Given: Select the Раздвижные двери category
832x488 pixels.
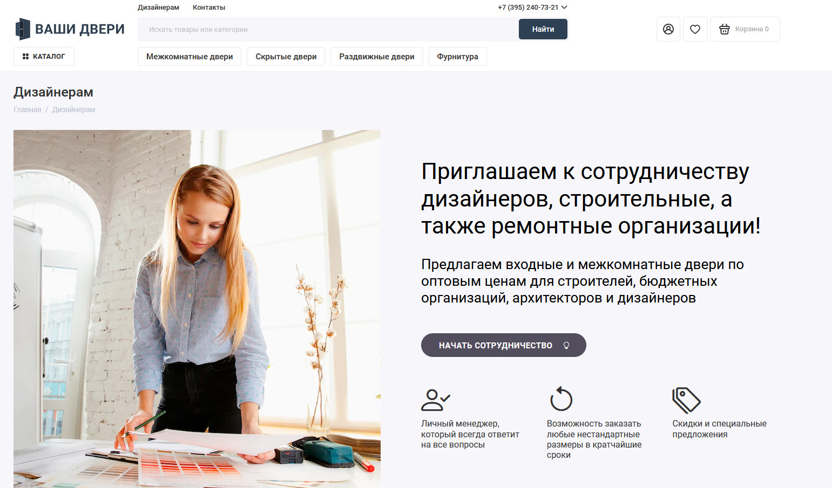Looking at the screenshot, I should [377, 57].
